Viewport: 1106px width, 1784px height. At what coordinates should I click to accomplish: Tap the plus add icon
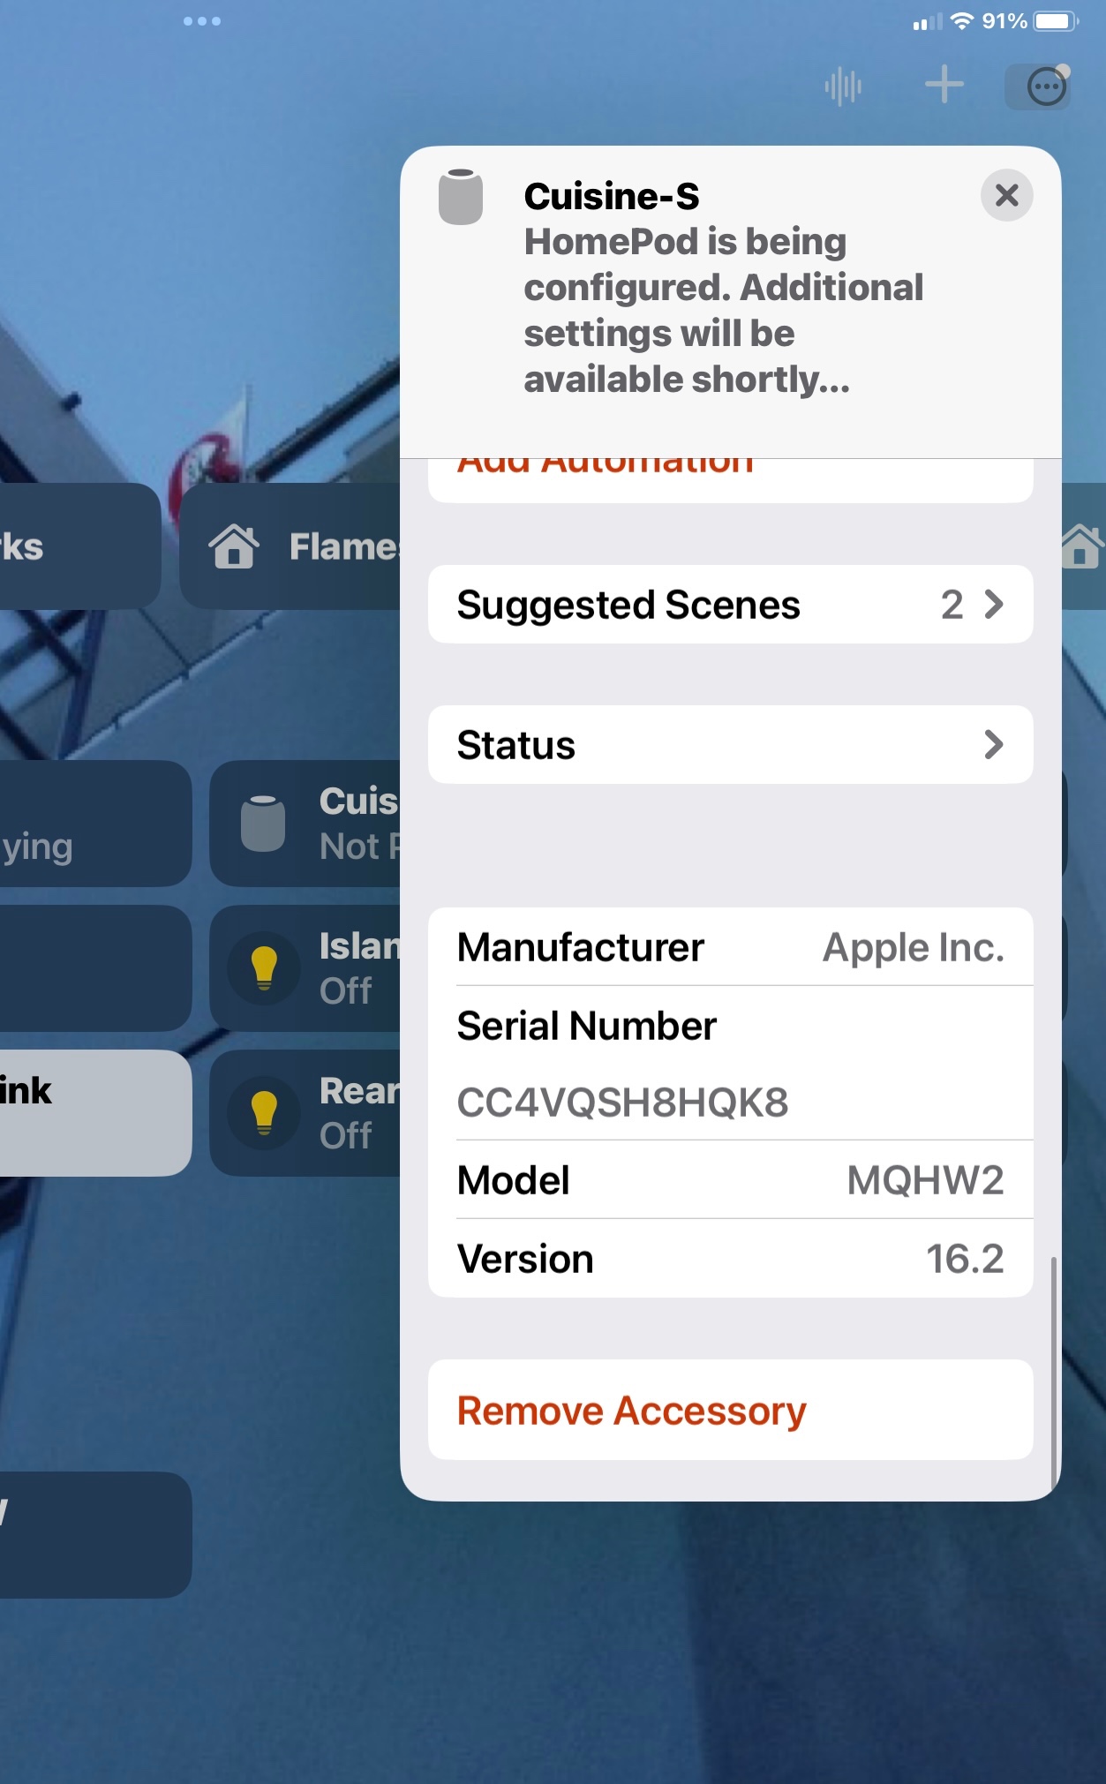point(944,85)
